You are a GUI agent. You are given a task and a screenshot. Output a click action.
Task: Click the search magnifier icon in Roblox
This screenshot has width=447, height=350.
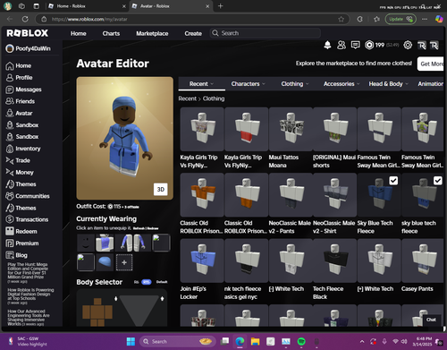click(215, 33)
